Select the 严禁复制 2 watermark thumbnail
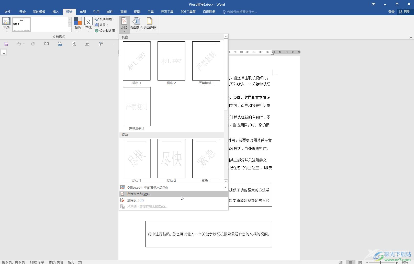This screenshot has height=264, width=414. (x=137, y=107)
